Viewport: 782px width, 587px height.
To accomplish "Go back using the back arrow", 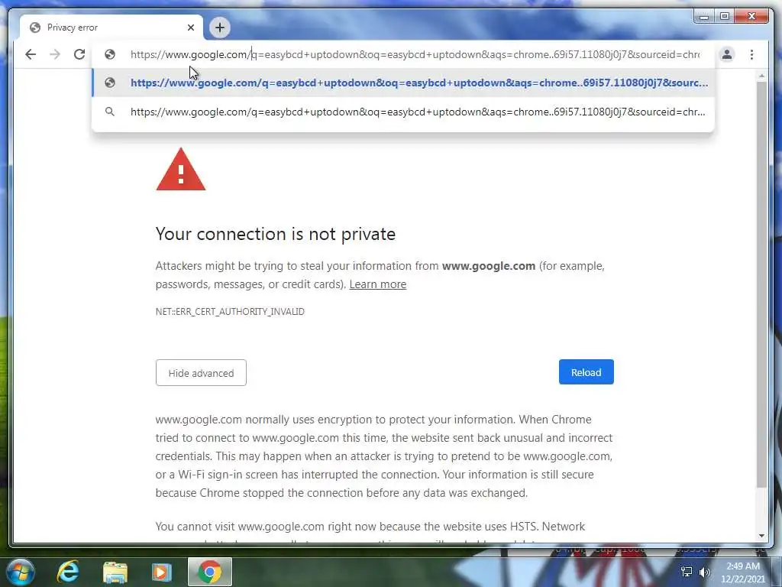I will tap(31, 54).
